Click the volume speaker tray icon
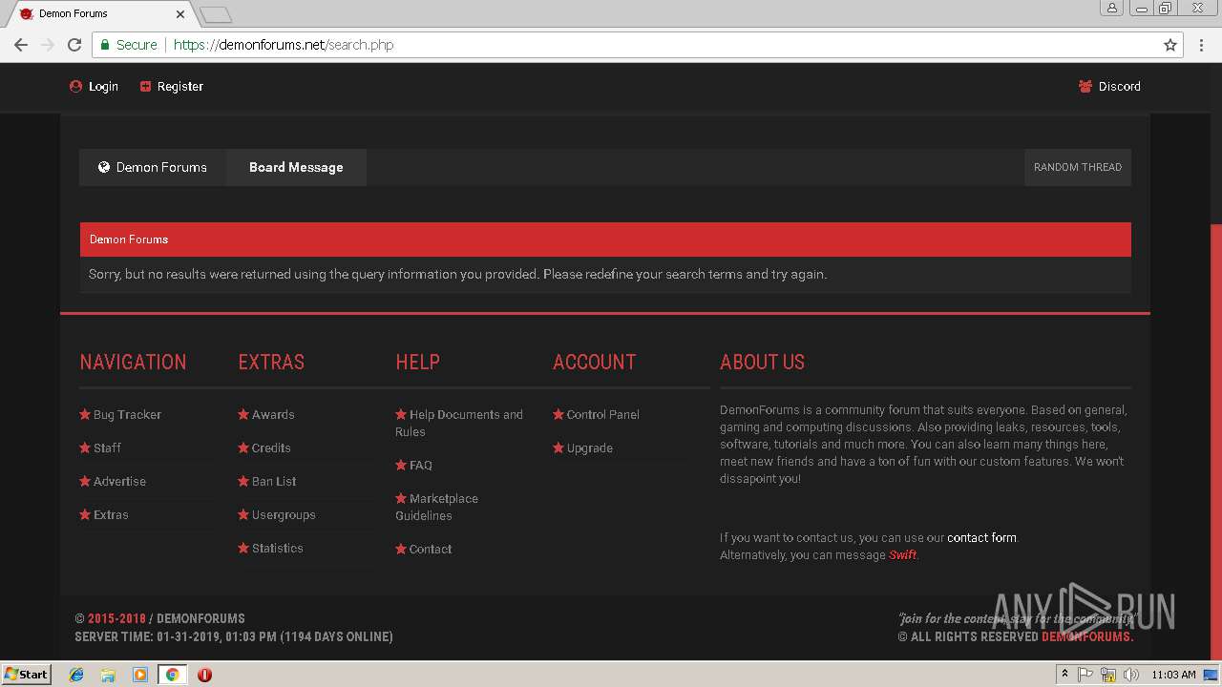 click(1131, 675)
